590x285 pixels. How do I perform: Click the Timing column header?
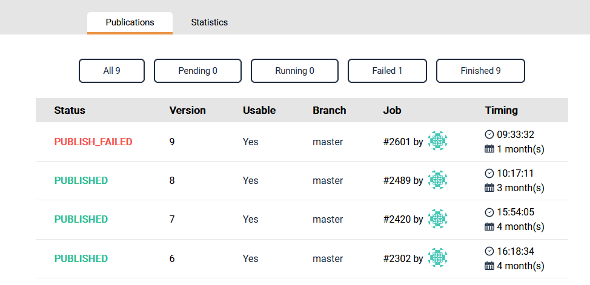tap(501, 110)
